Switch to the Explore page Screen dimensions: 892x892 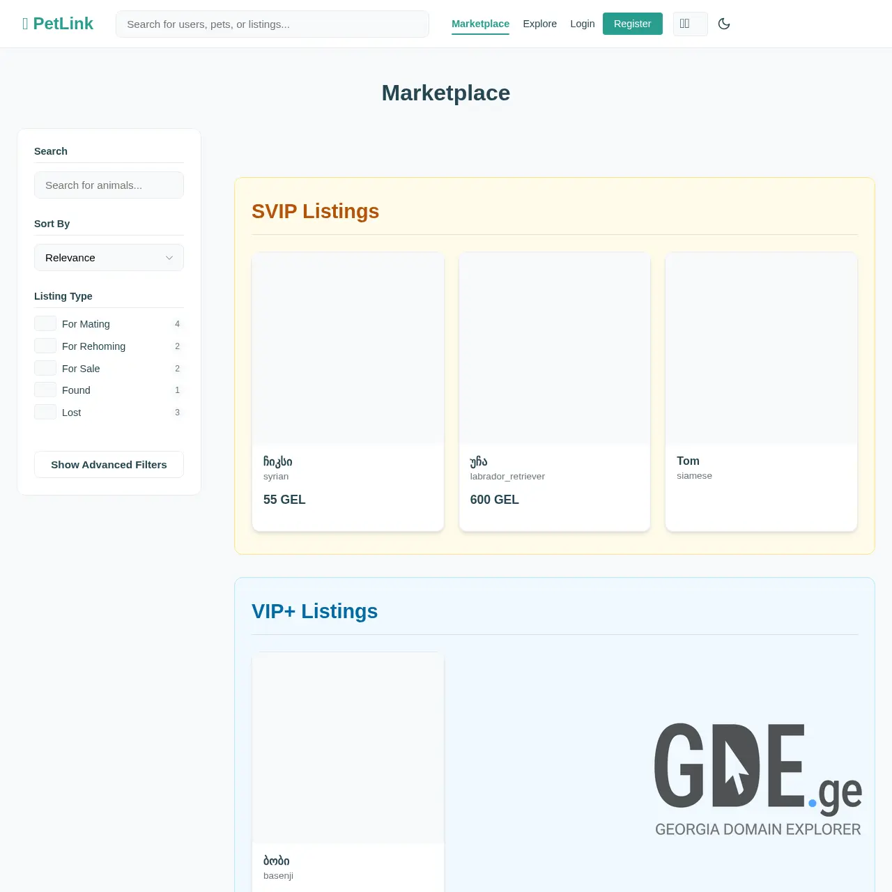539,24
